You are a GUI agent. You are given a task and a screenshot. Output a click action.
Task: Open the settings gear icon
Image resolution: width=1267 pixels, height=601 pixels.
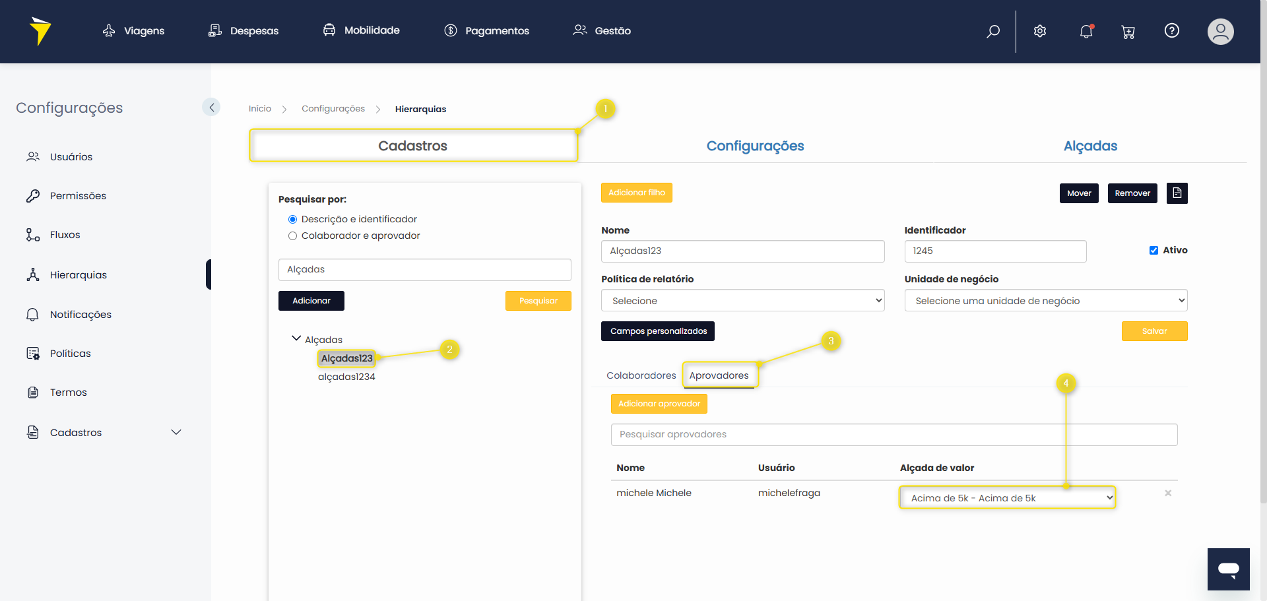tap(1040, 31)
